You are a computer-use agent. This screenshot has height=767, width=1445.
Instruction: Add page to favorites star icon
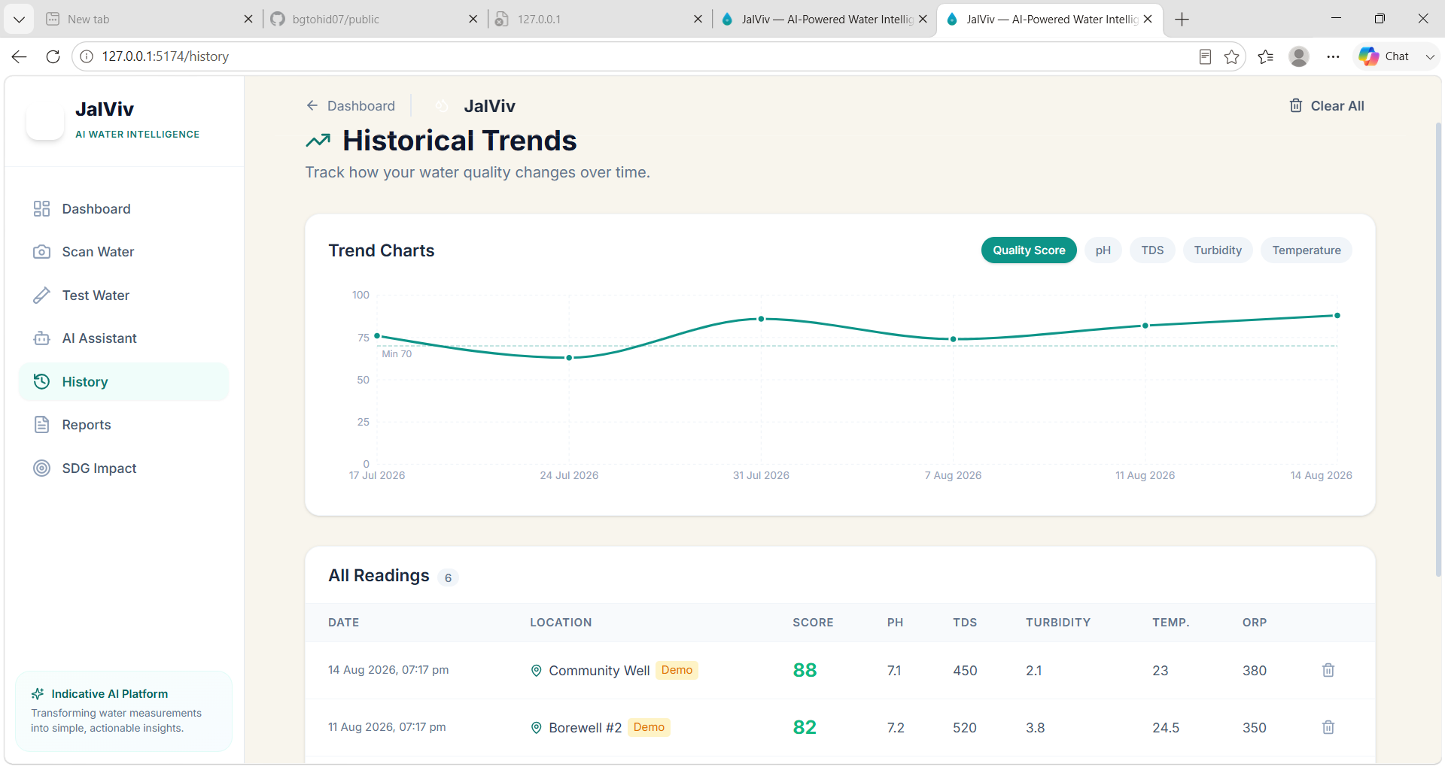click(x=1231, y=56)
